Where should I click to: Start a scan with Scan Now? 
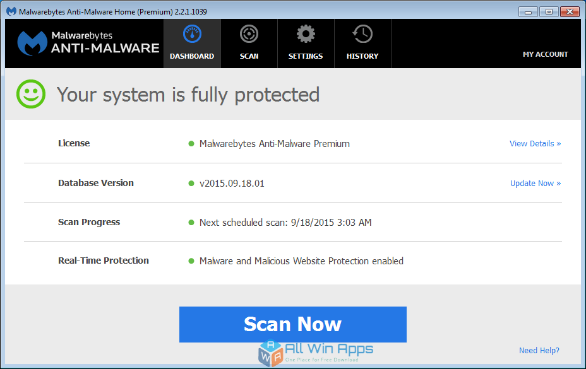pos(293,325)
